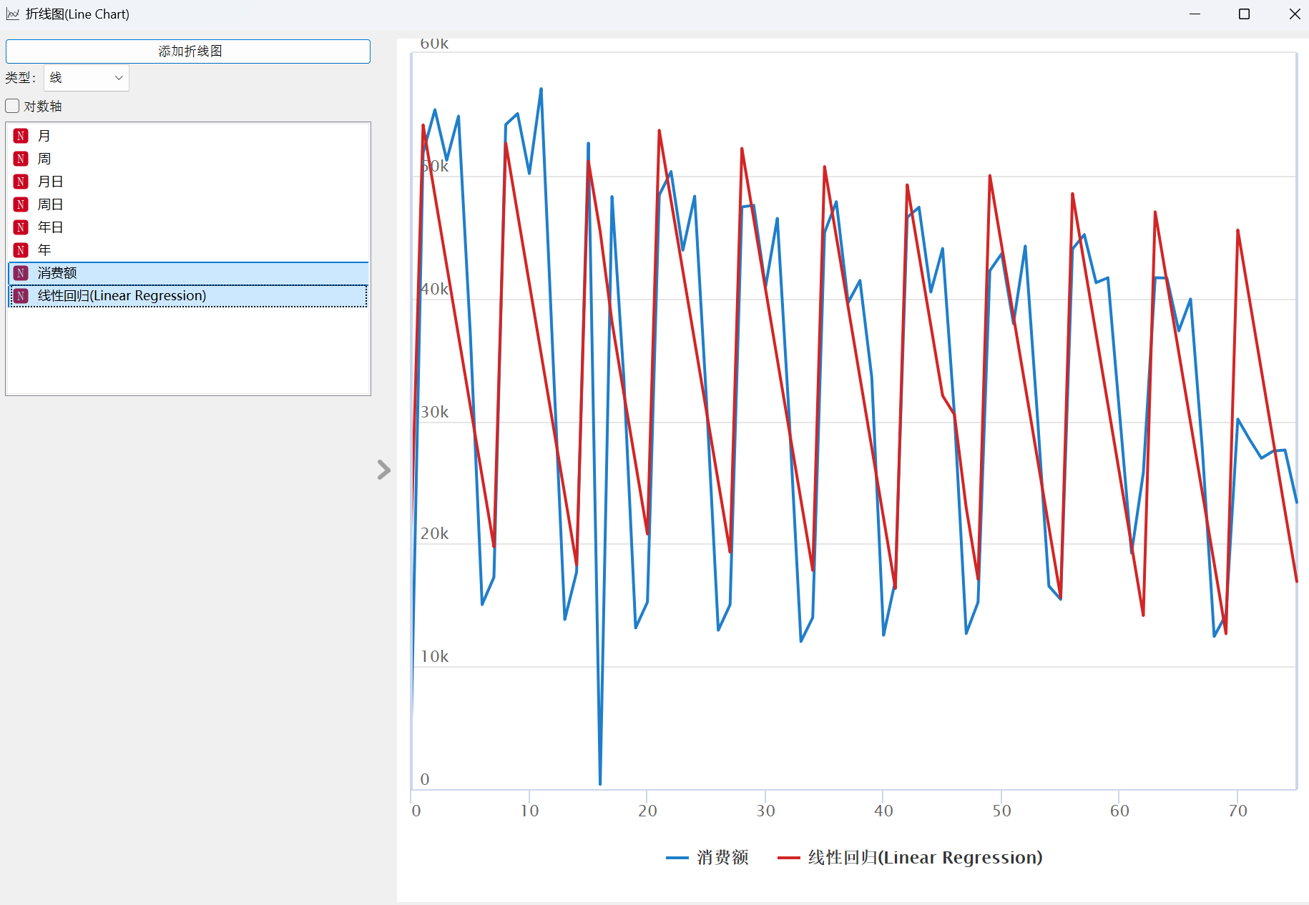This screenshot has height=905, width=1309.
Task: Select the 月 field row
Action: point(188,136)
